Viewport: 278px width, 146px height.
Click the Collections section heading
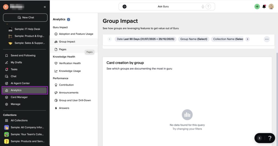coord(10,115)
